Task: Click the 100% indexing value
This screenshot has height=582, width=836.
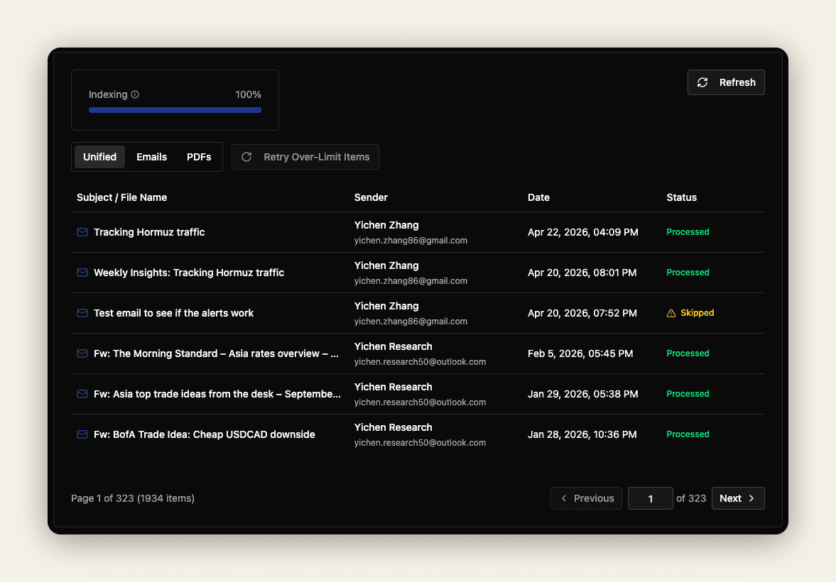Action: [x=248, y=94]
